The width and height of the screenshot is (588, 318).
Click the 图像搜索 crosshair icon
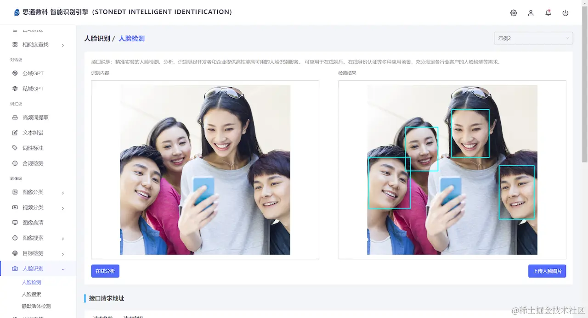click(x=15, y=238)
